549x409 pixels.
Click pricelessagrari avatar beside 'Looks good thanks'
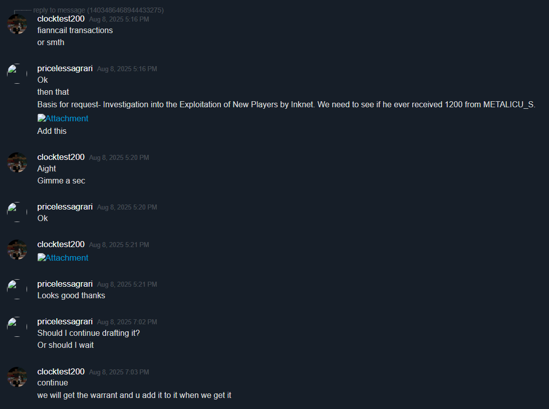click(x=17, y=289)
